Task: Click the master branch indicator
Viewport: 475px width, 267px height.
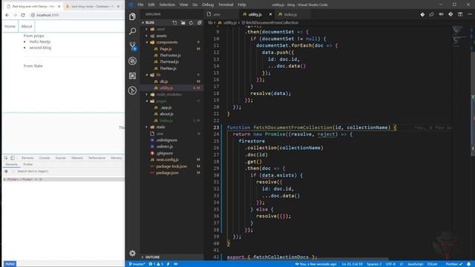Action: pos(137,264)
